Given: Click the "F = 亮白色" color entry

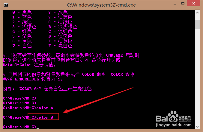Looking at the screenshot, I should [60, 46].
